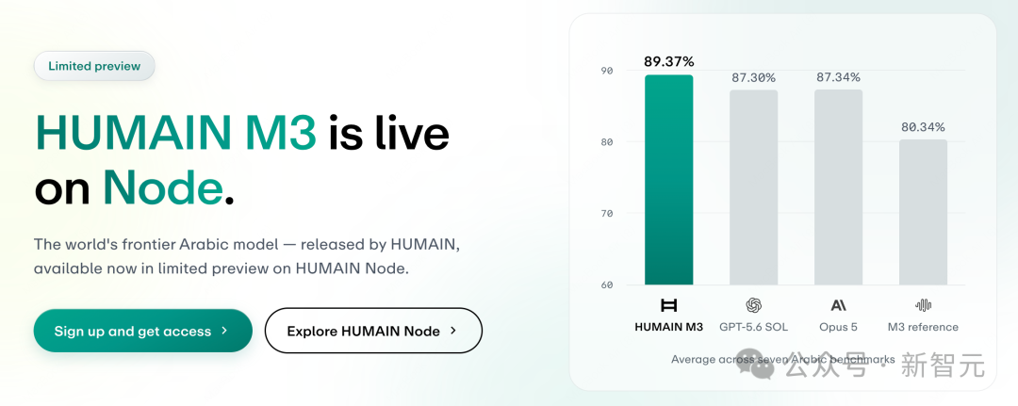The height and width of the screenshot is (406, 1018).
Task: Click the waveform icon above M3 reference
Action: (923, 305)
